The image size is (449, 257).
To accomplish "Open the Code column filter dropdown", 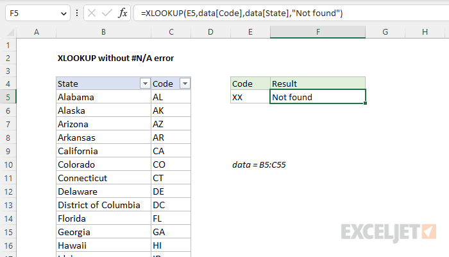I will click(185, 84).
